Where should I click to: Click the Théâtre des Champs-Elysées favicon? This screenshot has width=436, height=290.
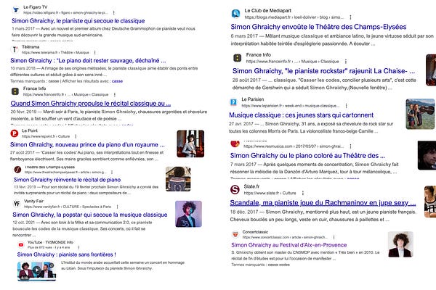[17, 170]
